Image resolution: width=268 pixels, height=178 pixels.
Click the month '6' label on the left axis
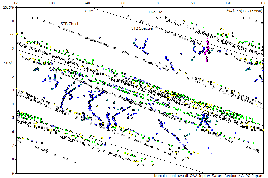13,132
